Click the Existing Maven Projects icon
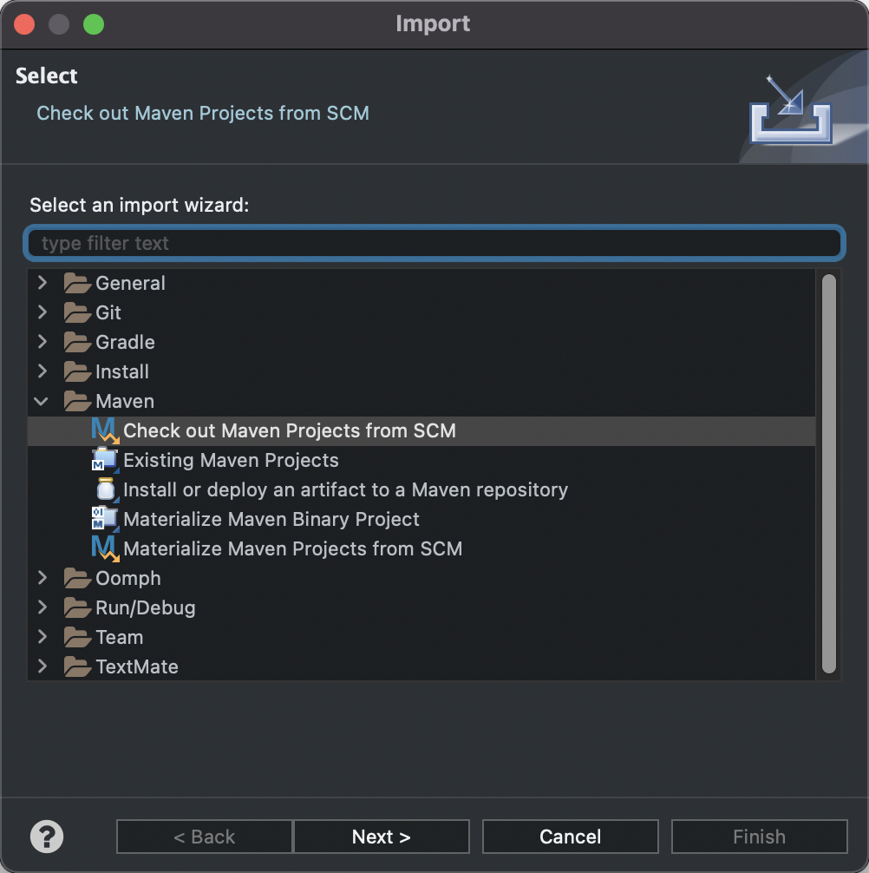This screenshot has width=869, height=873. (x=105, y=460)
